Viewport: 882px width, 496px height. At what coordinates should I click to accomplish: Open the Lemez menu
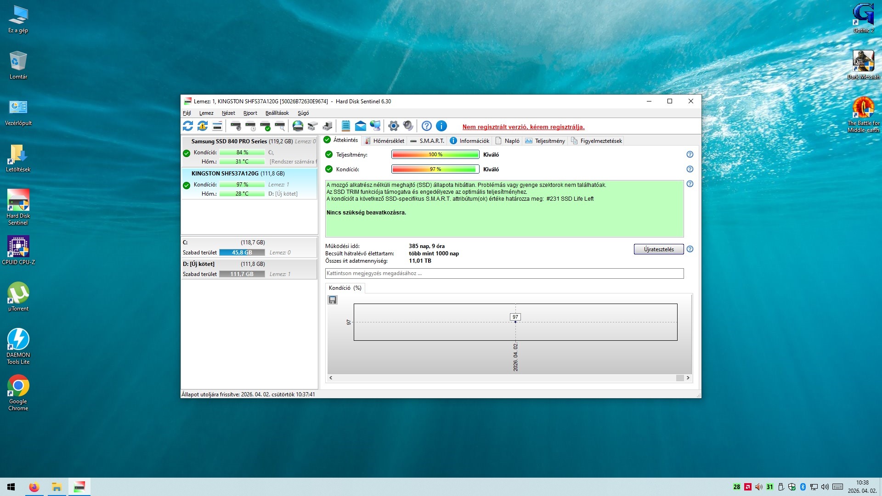206,113
